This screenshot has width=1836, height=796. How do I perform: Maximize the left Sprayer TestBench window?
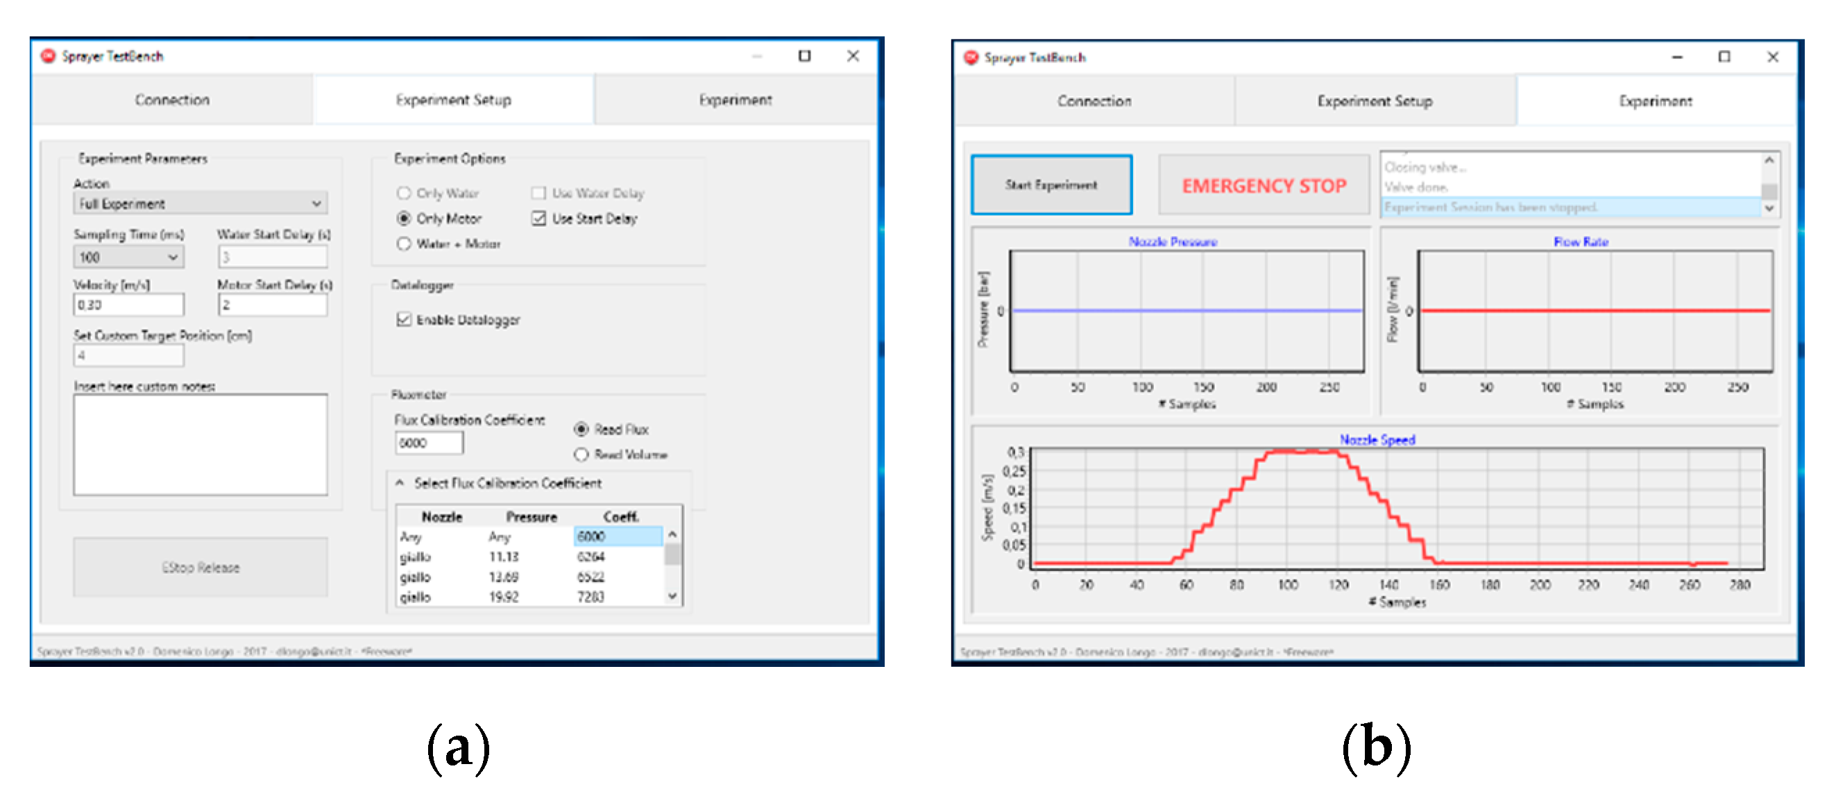click(x=805, y=56)
